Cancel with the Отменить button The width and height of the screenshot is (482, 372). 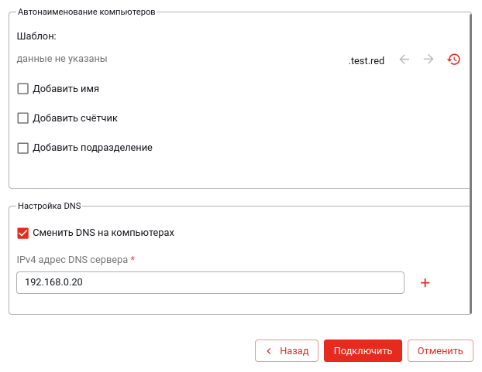[x=440, y=350]
